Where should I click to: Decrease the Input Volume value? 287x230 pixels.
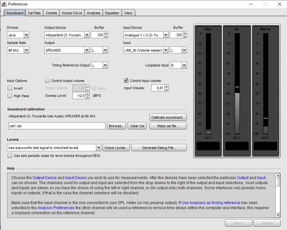[x=166, y=90]
